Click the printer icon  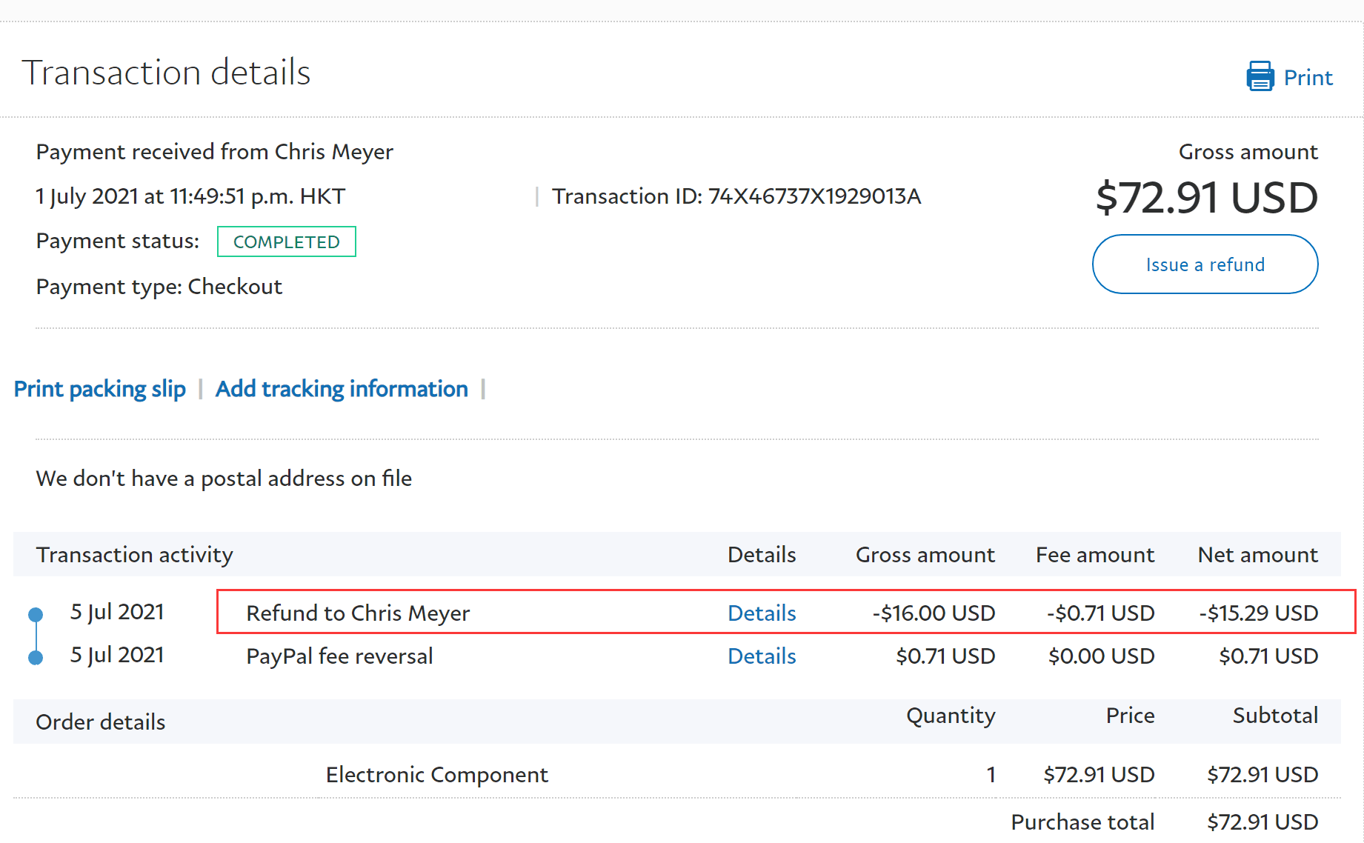pyautogui.click(x=1260, y=76)
